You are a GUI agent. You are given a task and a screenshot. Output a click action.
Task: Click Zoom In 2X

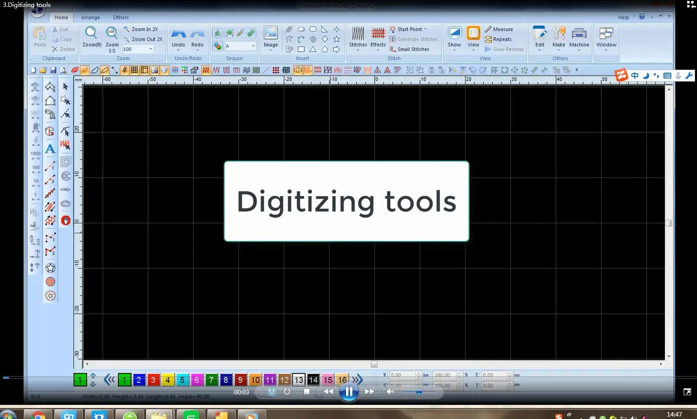click(141, 29)
